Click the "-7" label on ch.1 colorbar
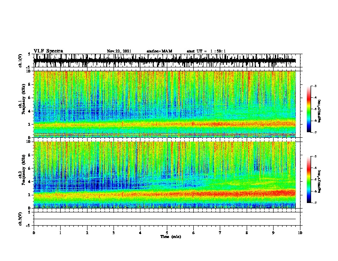The width and height of the screenshot is (338, 261). tap(315, 132)
